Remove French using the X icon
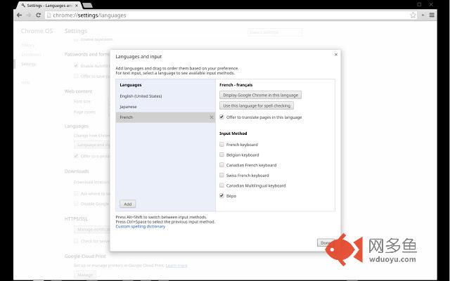This screenshot has width=450, height=281. pos(211,117)
